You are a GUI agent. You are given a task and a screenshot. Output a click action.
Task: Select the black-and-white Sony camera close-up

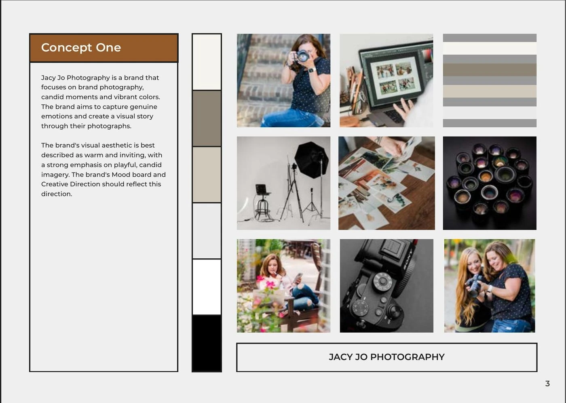386,286
